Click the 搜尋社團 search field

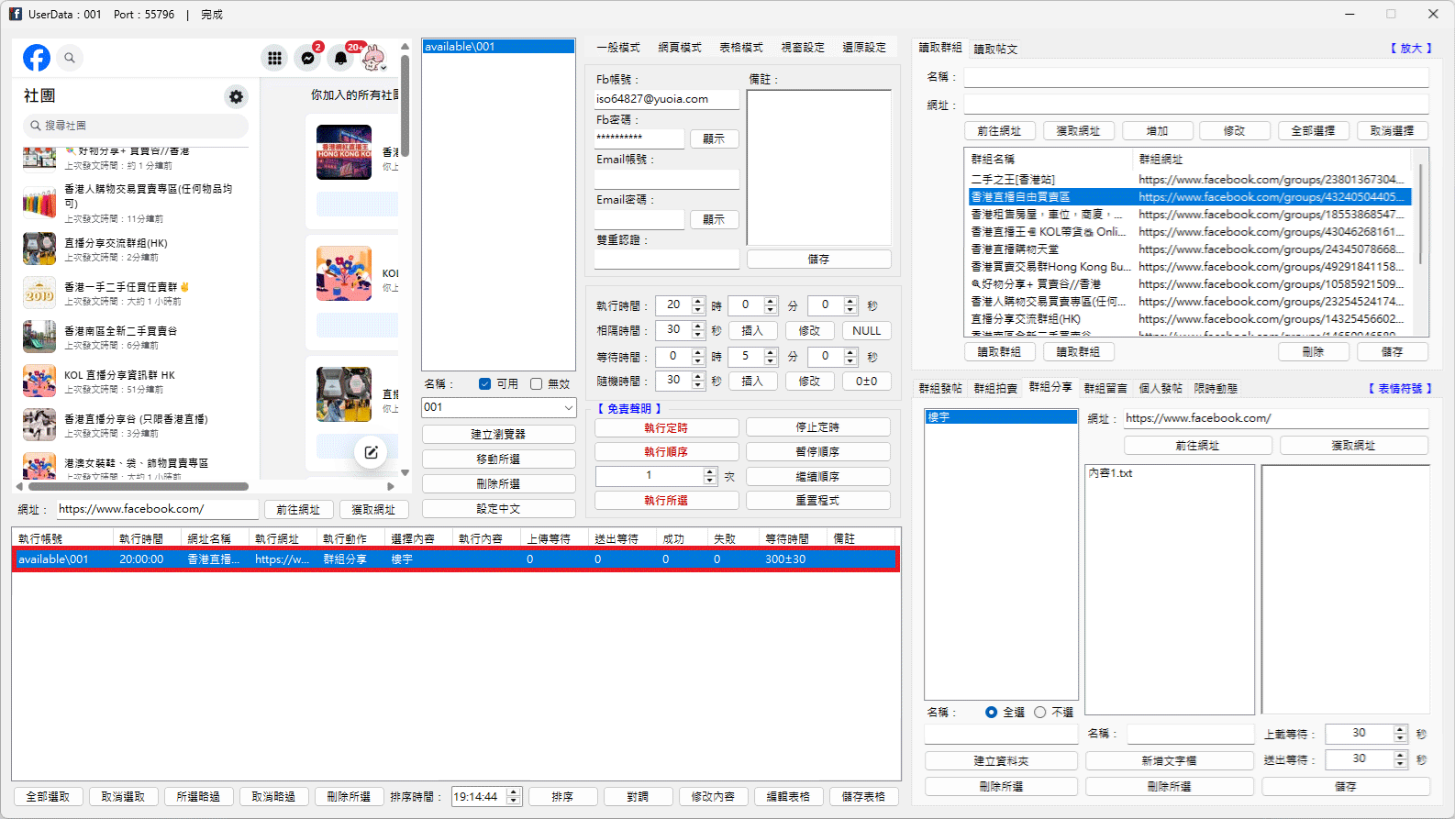[135, 126]
